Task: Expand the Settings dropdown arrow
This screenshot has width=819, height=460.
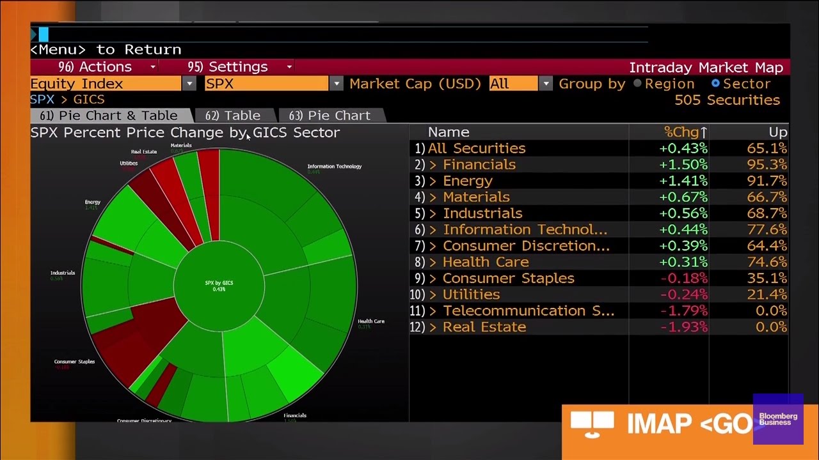Action: (x=289, y=67)
